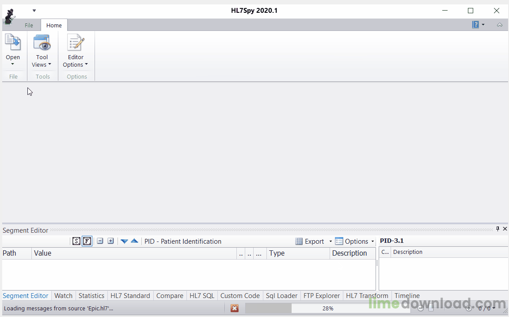Click the Editor Options pencil icon

click(x=76, y=42)
